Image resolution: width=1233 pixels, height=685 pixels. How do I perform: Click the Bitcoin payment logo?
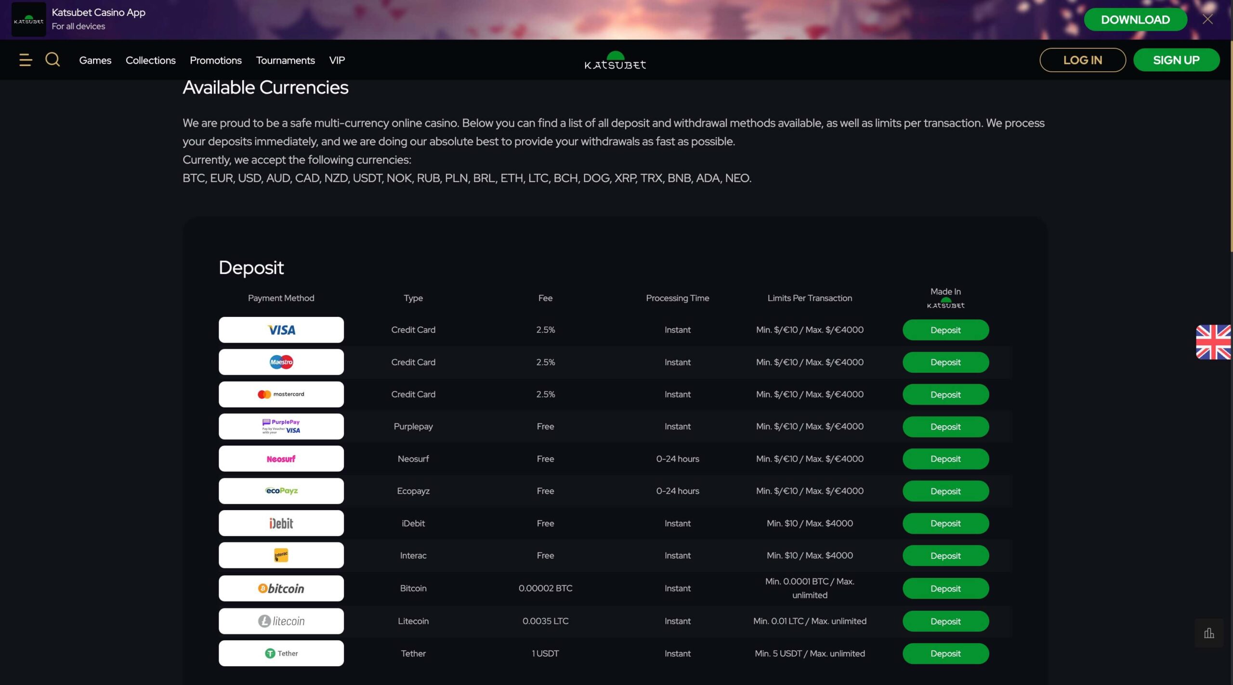pos(281,589)
